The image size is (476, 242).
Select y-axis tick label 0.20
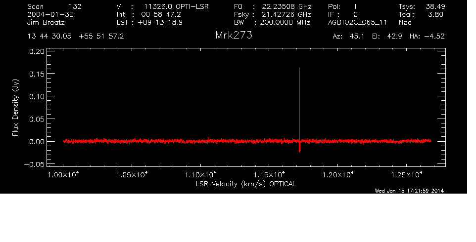[x=37, y=51]
